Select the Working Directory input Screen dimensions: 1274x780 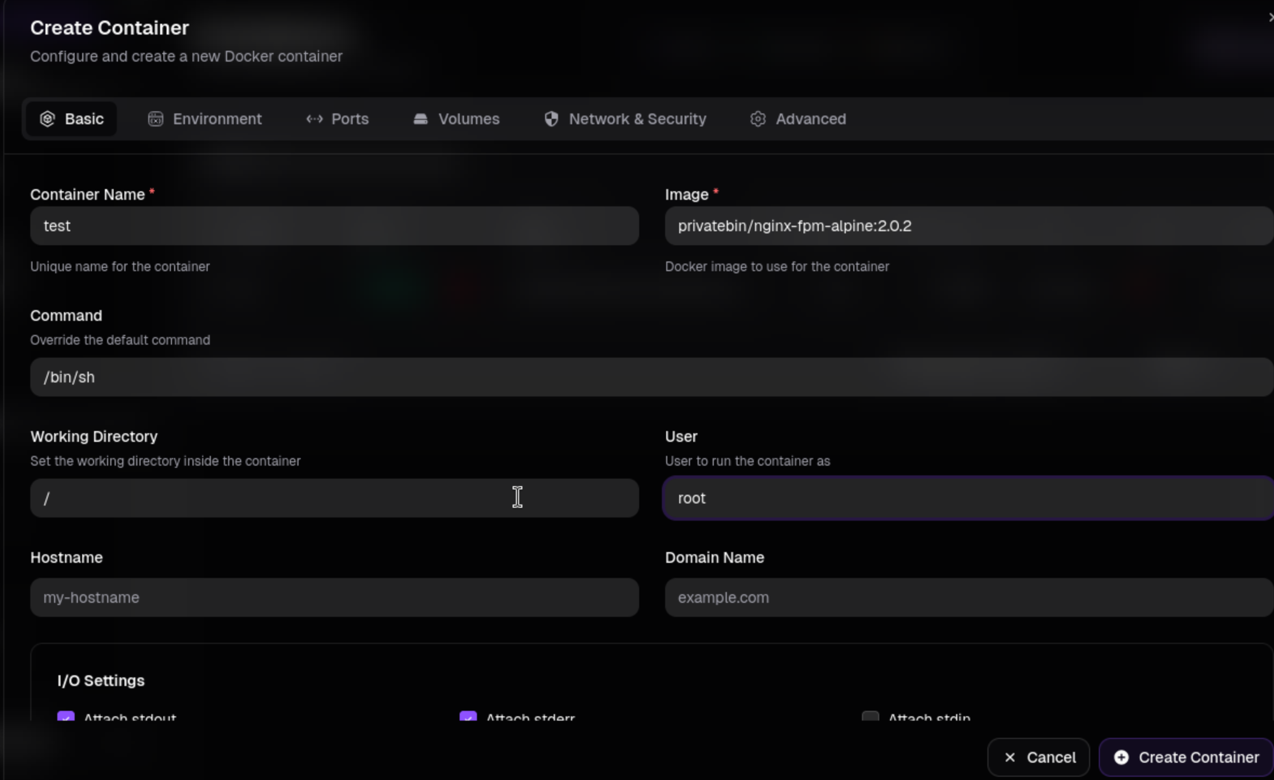tap(334, 498)
